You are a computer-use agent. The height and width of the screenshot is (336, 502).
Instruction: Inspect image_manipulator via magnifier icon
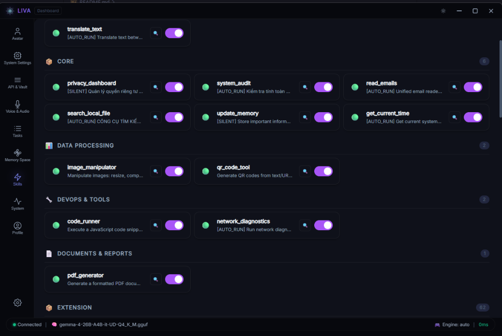tap(155, 171)
